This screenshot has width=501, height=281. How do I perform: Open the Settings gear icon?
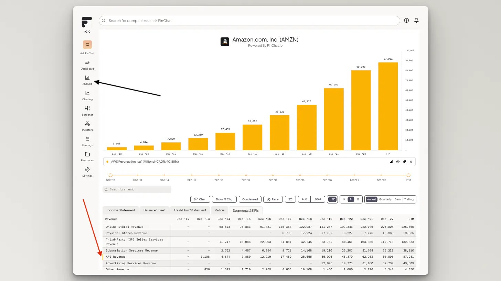(87, 169)
